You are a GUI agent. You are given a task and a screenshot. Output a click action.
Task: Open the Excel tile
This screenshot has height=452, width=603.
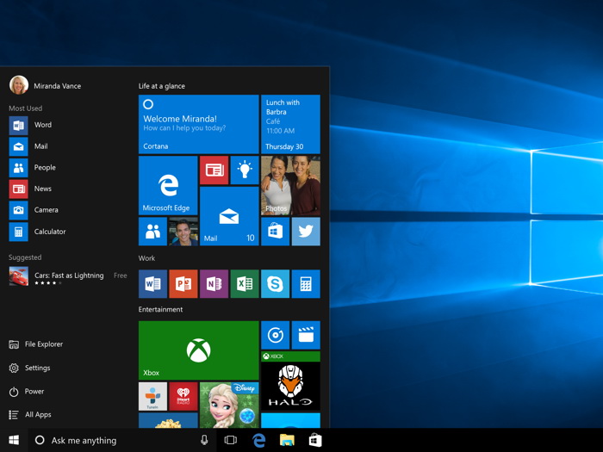pyautogui.click(x=245, y=283)
